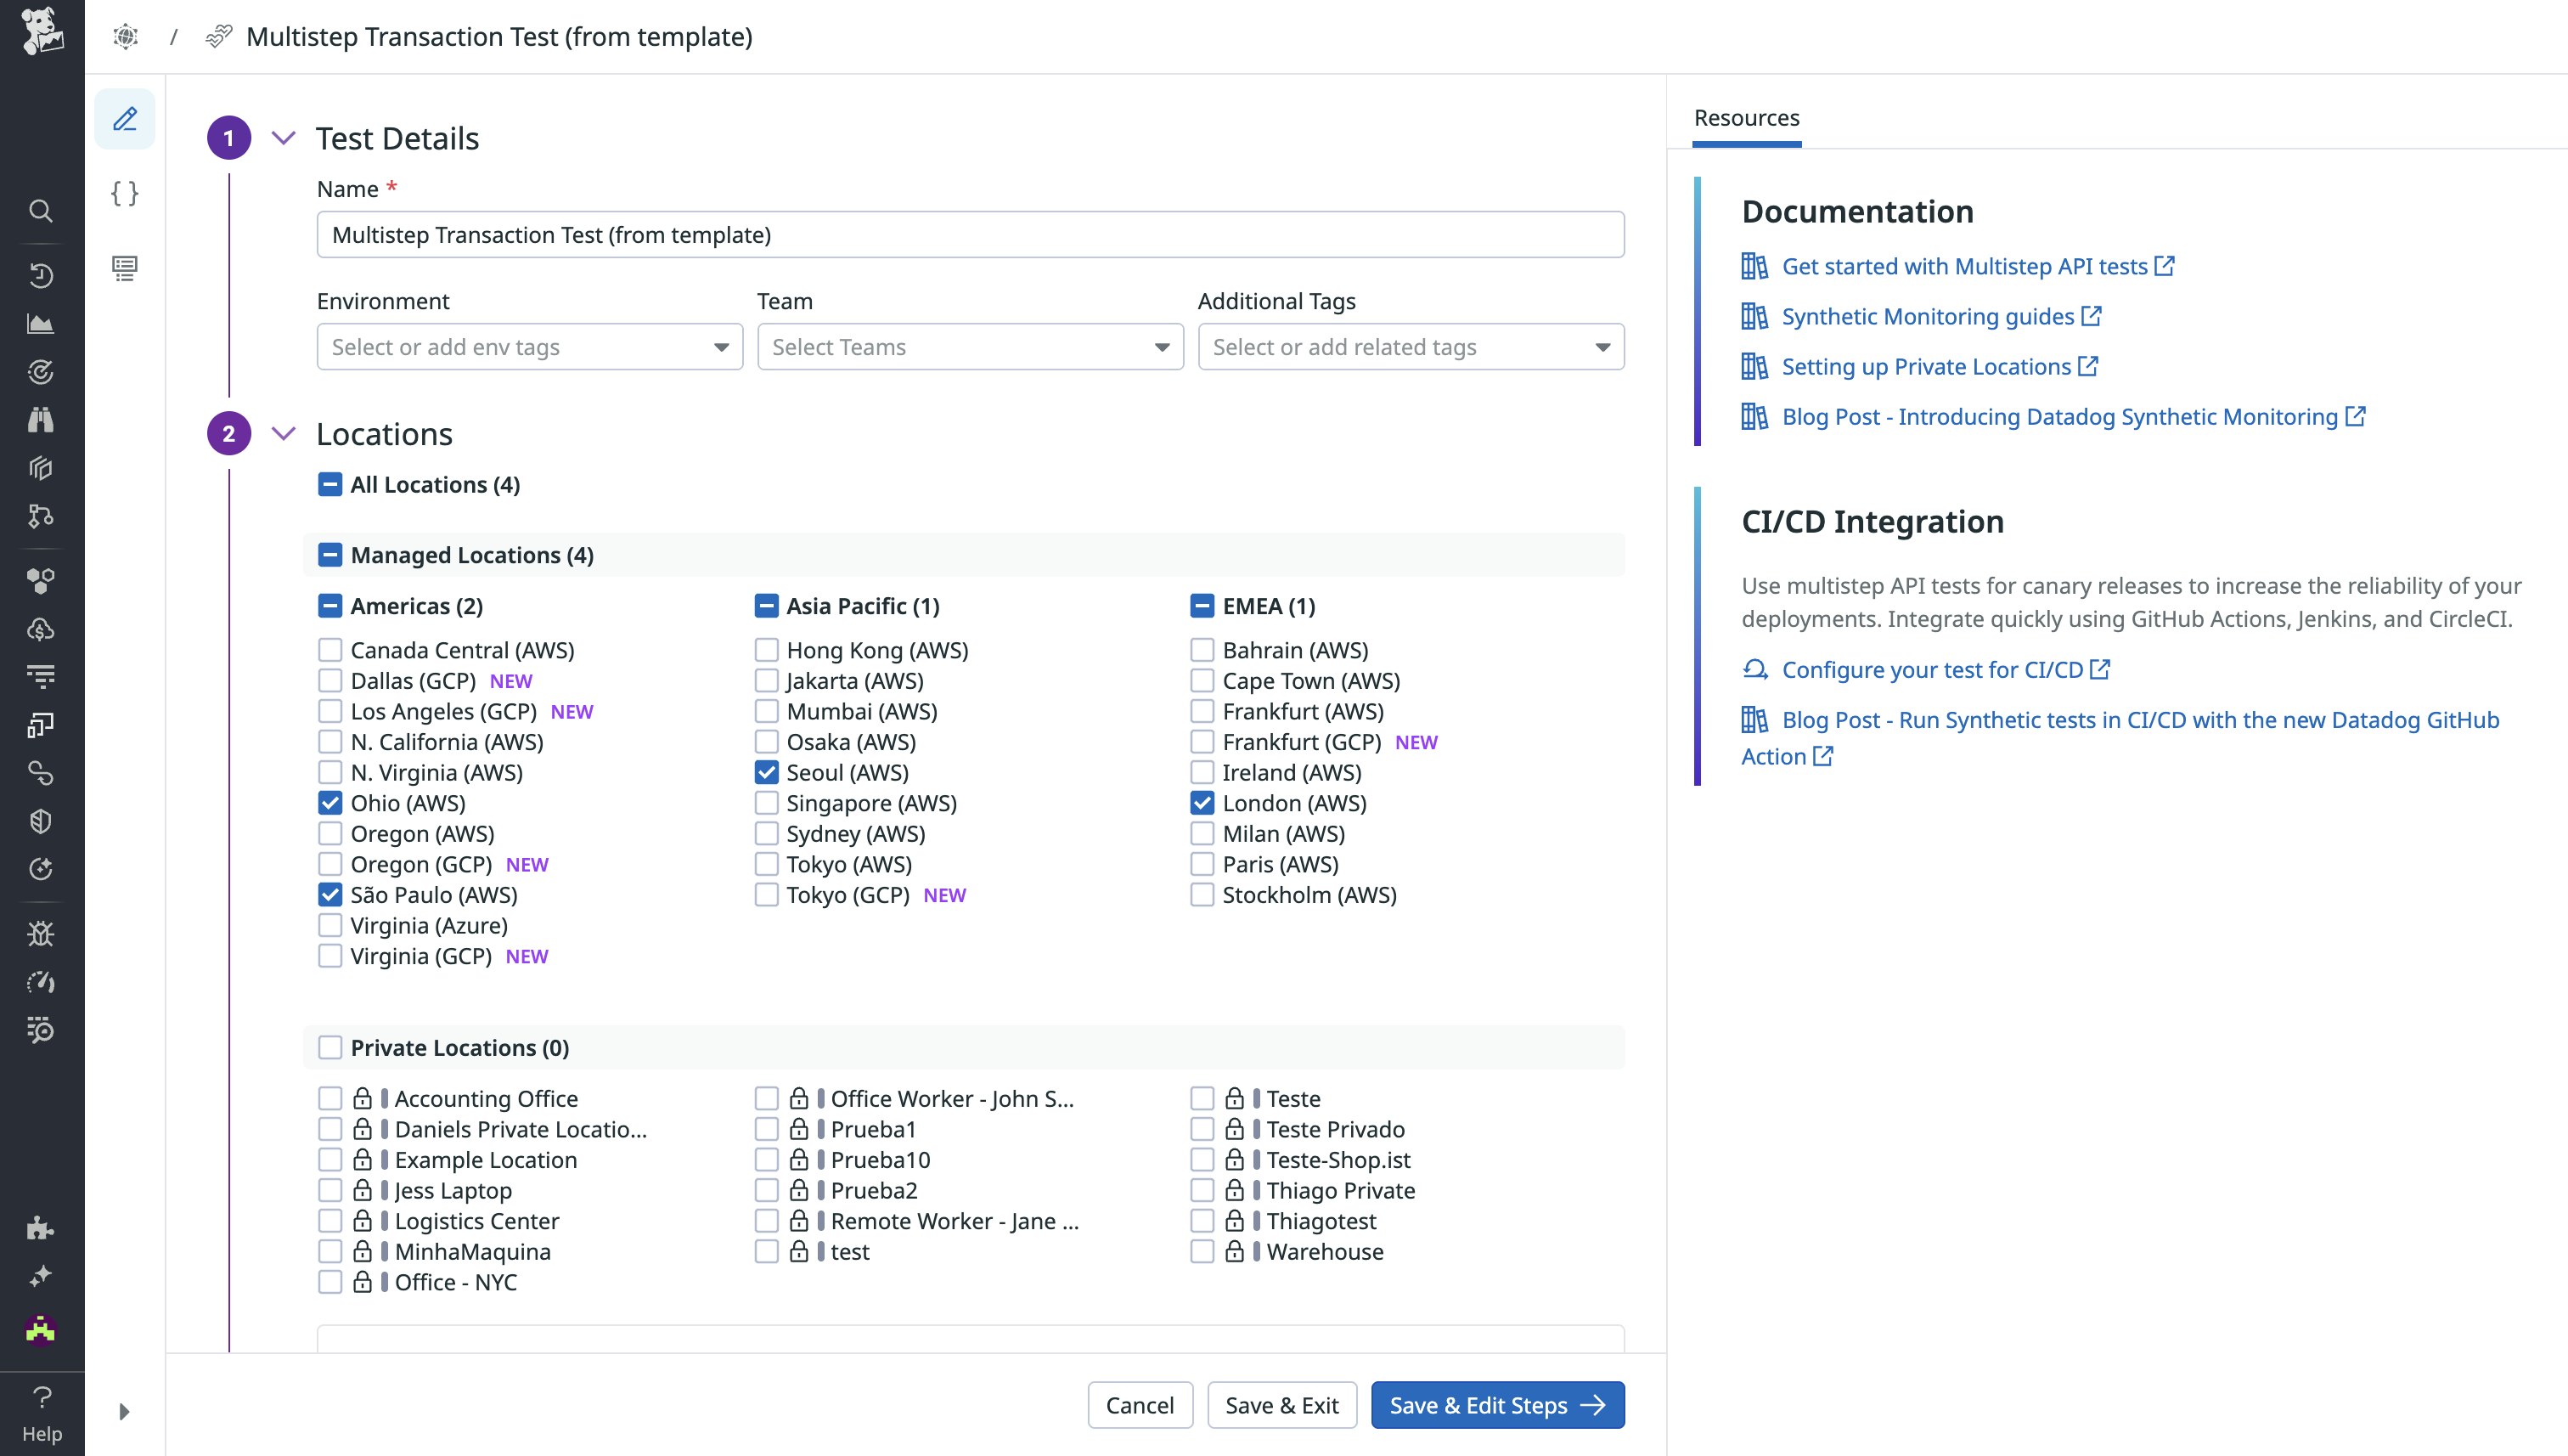The width and height of the screenshot is (2568, 1456).
Task: Open the security shield sidebar icon
Action: [x=41, y=820]
